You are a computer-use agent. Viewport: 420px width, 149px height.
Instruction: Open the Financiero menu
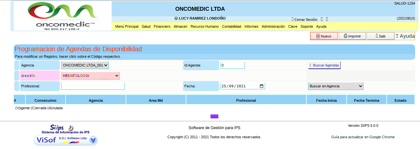[x=162, y=27]
